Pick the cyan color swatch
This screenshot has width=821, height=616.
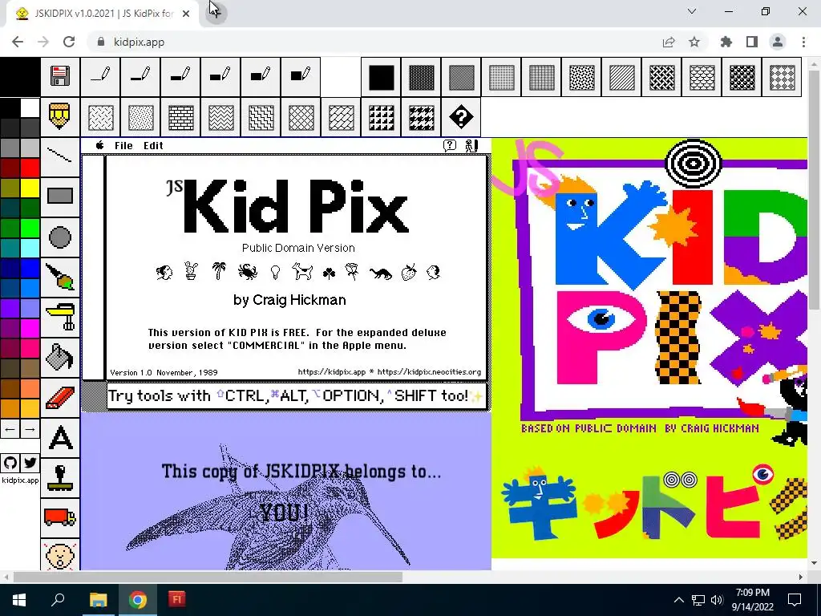(30, 249)
